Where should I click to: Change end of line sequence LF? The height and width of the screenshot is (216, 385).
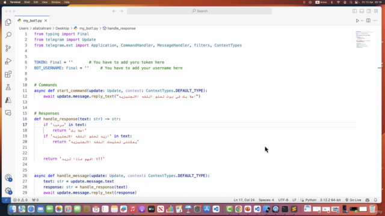pos(294,200)
